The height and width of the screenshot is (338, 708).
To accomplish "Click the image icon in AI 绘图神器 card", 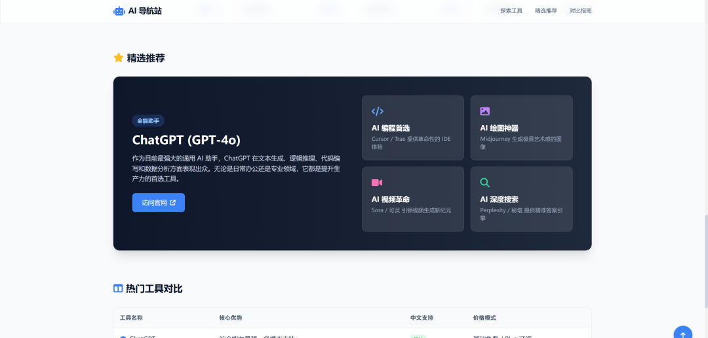I will pyautogui.click(x=485, y=111).
